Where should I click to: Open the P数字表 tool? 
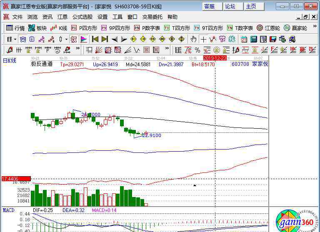click(x=147, y=28)
